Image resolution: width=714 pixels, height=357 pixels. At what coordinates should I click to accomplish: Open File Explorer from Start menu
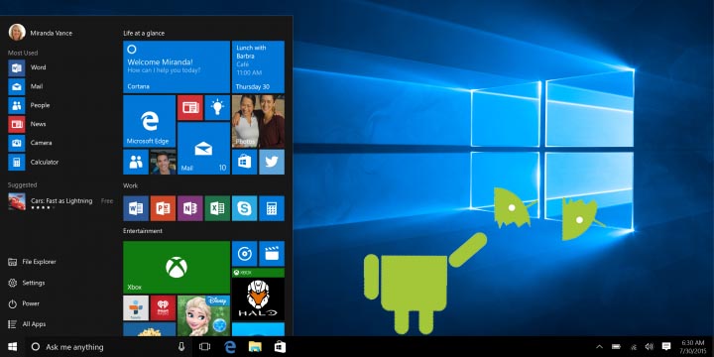point(32,262)
